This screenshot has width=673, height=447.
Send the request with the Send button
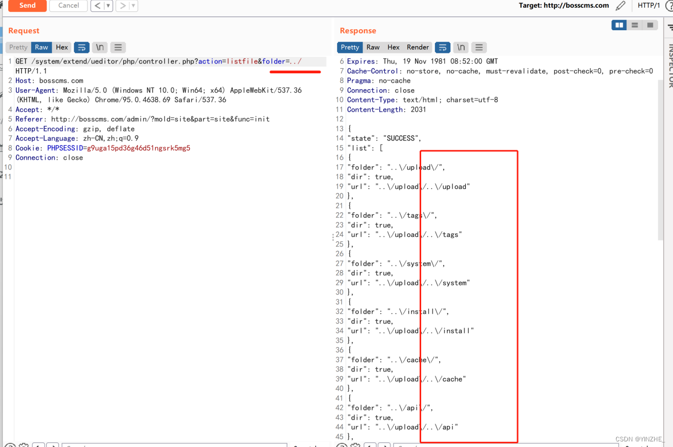pyautogui.click(x=27, y=6)
